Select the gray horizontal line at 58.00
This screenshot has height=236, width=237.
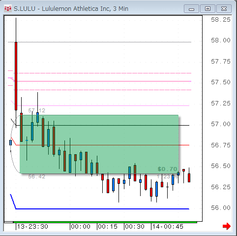tap(99, 42)
